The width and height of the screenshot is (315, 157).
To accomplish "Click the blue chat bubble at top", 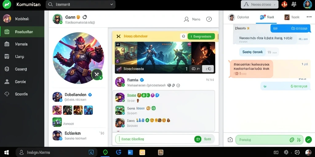I will point(290,29).
